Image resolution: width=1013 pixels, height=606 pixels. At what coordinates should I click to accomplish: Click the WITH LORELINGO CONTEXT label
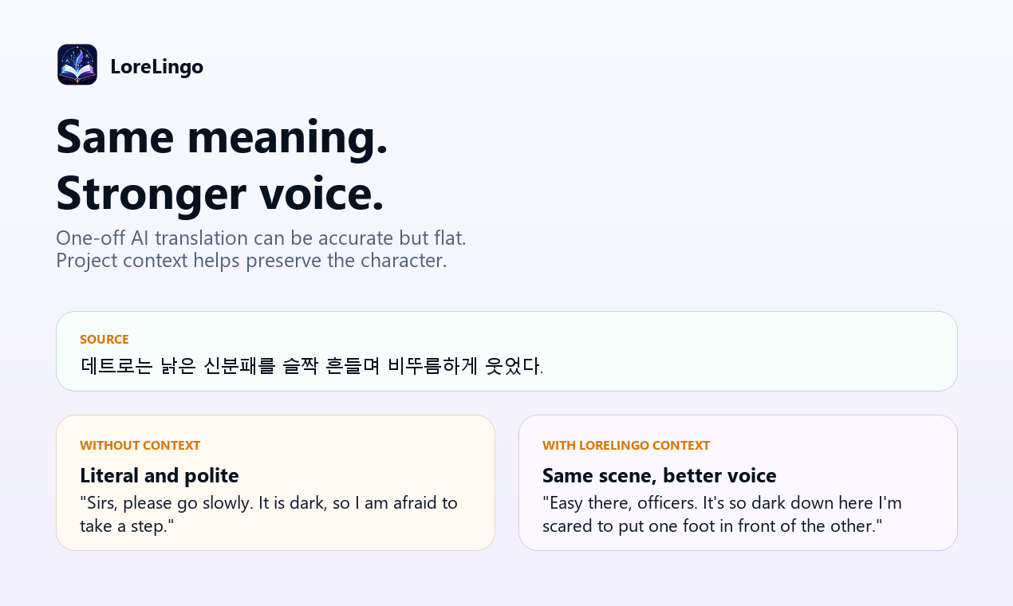[626, 445]
